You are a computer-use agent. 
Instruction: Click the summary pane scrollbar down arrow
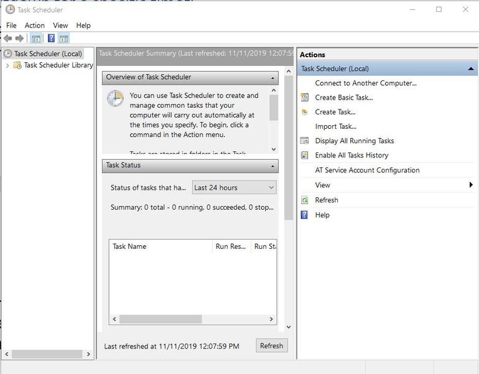(x=289, y=327)
